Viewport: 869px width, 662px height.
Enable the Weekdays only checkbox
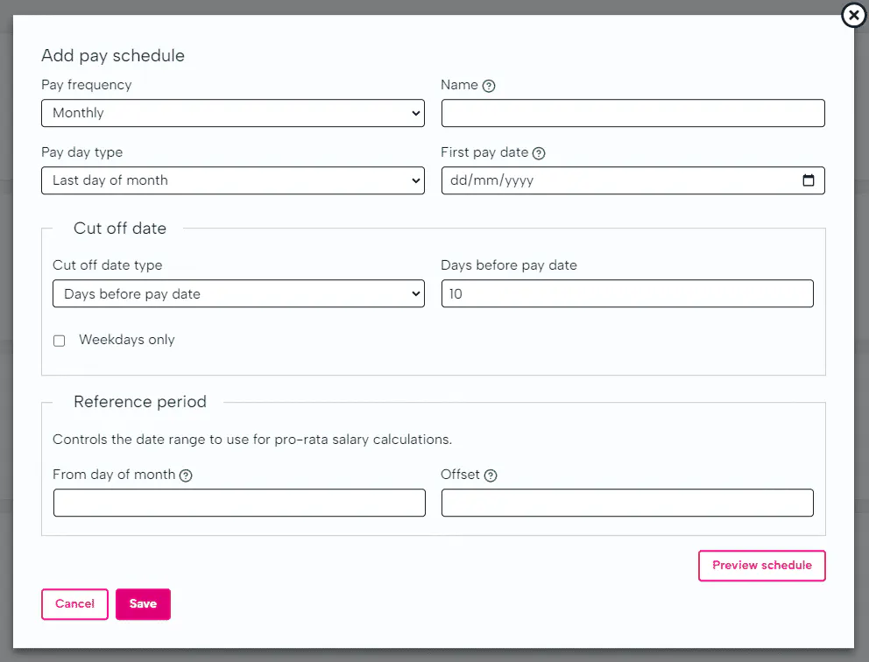(x=60, y=341)
